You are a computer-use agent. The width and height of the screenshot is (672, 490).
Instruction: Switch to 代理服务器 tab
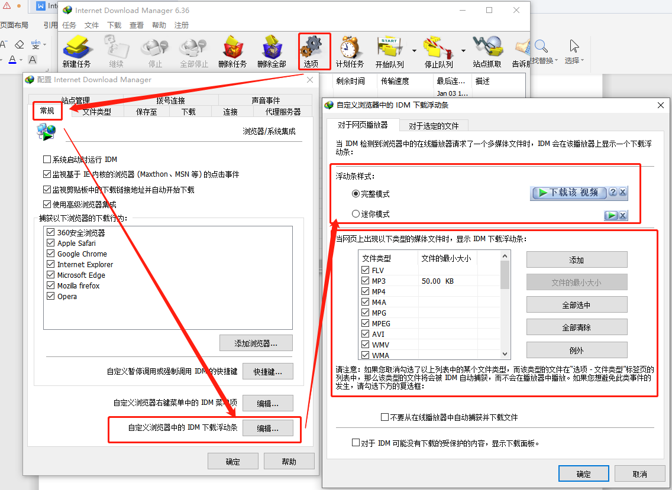pyautogui.click(x=283, y=112)
